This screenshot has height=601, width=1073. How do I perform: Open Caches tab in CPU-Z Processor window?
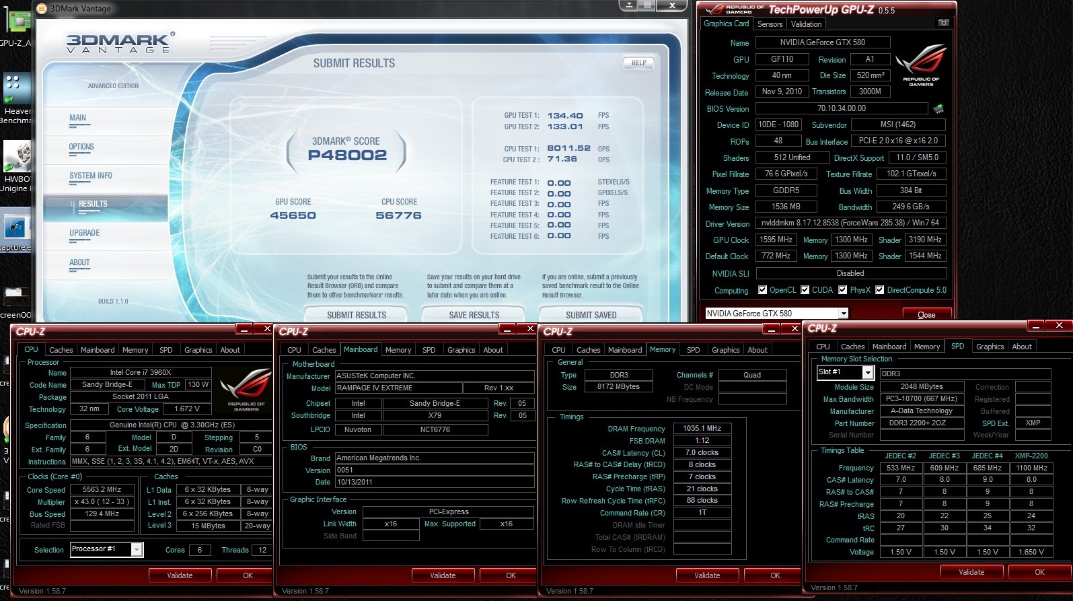[61, 350]
